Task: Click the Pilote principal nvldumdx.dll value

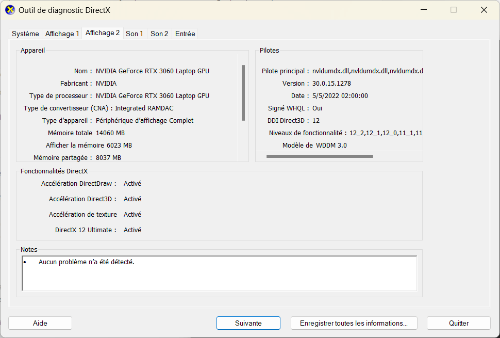Action: pyautogui.click(x=368, y=71)
